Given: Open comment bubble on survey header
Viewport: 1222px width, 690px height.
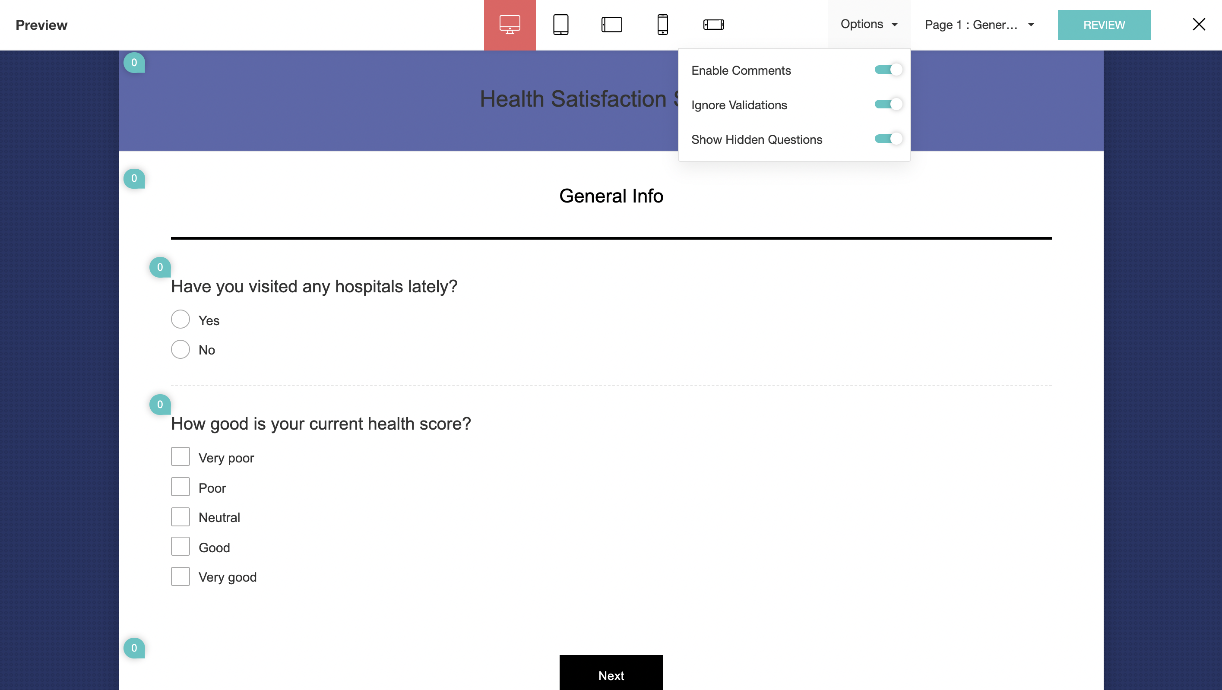Looking at the screenshot, I should coord(134,63).
